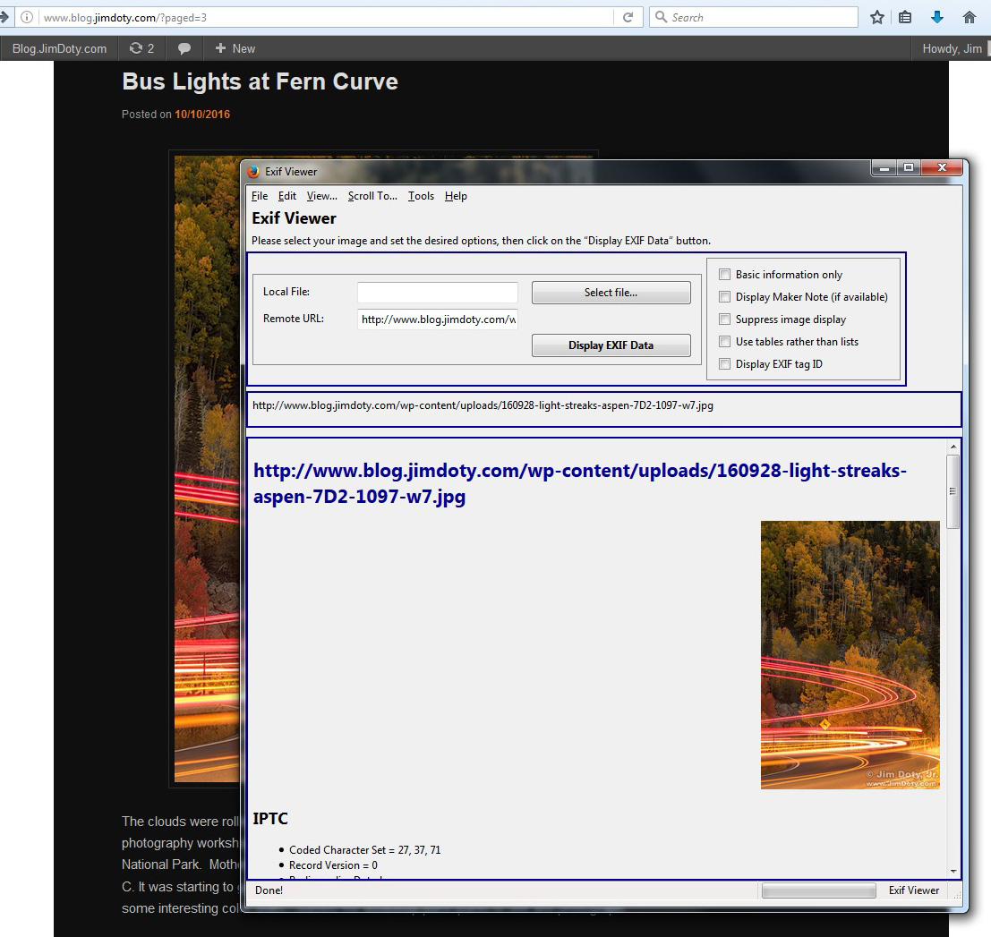Open the Howdy, Jim account menu
Viewport: 991px width, 937px height.
click(x=952, y=48)
